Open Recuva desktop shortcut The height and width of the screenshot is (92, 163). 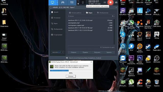click(148, 59)
